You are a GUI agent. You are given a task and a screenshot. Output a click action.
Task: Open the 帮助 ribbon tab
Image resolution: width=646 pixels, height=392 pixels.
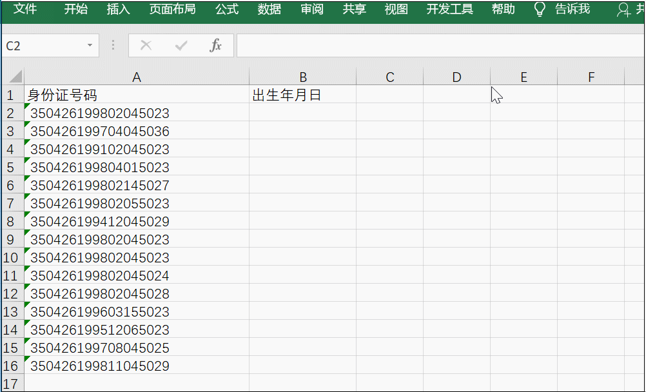point(502,10)
